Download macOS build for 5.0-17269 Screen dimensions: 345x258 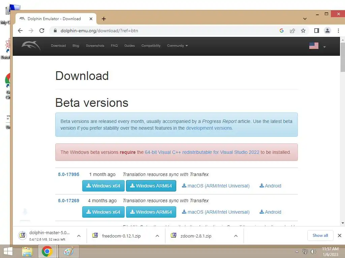pyautogui.click(x=216, y=212)
